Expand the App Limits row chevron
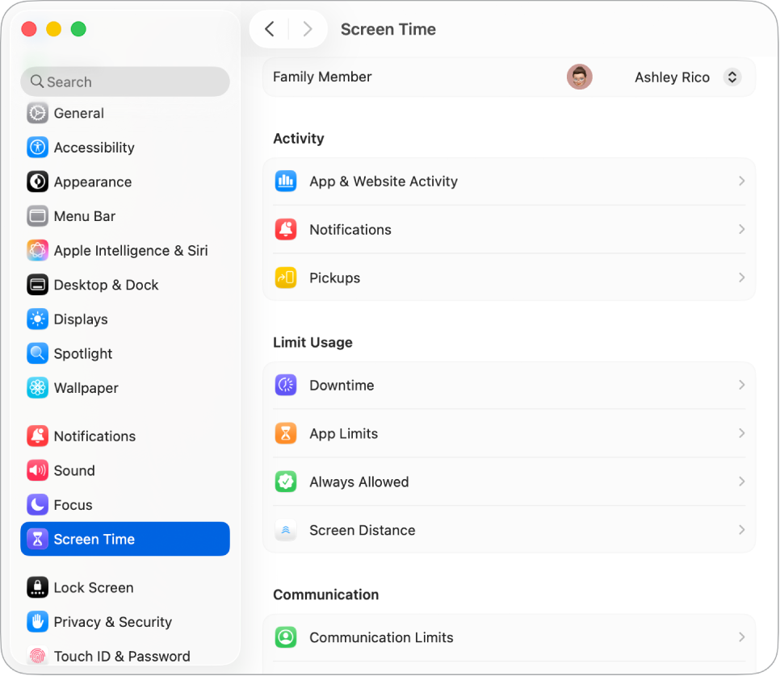Screen dimensions: 780x676 (x=741, y=433)
